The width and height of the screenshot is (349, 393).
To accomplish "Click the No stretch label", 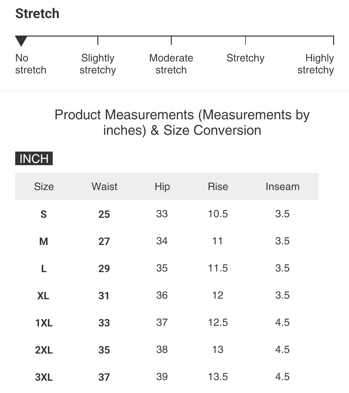I will coord(31,64).
